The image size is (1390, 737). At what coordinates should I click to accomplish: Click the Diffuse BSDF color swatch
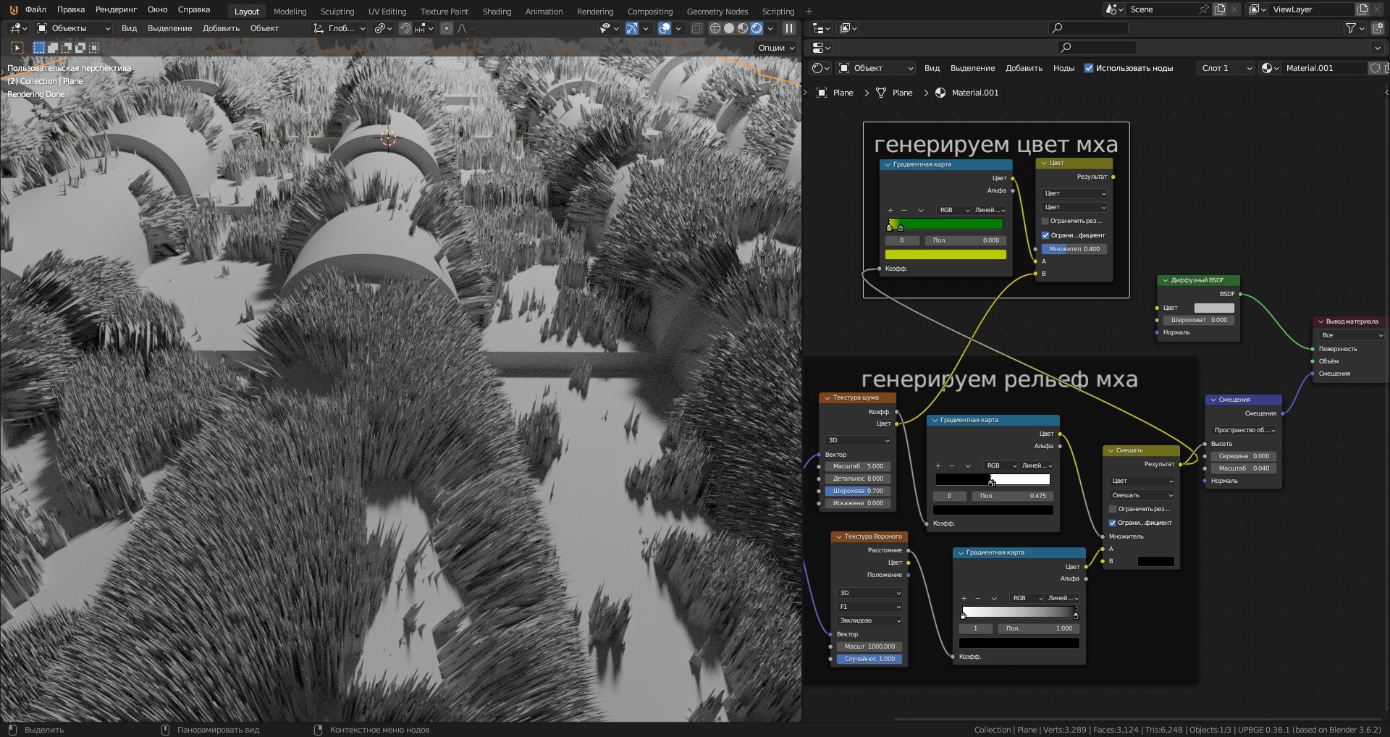coord(1213,308)
